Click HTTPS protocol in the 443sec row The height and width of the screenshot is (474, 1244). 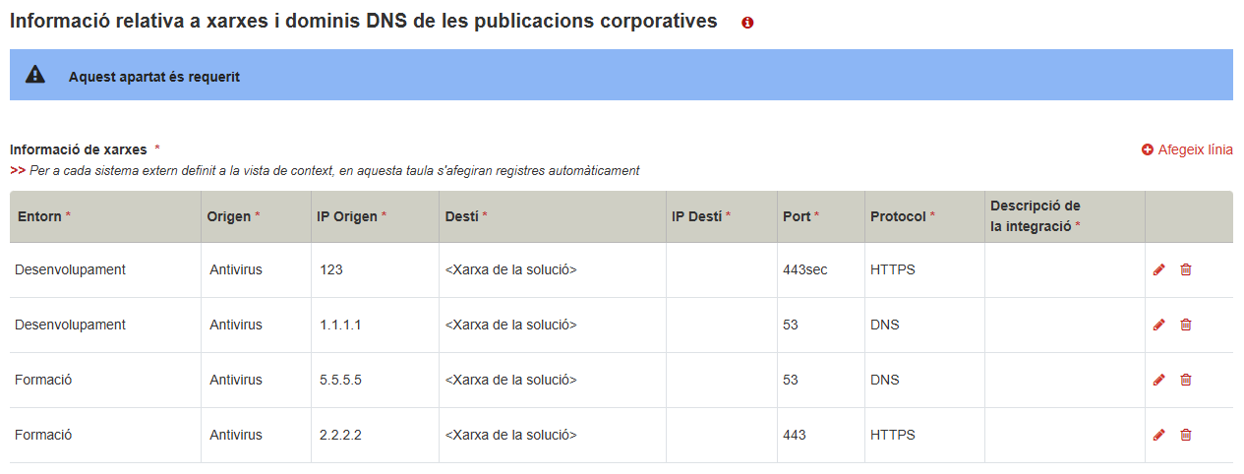(893, 269)
